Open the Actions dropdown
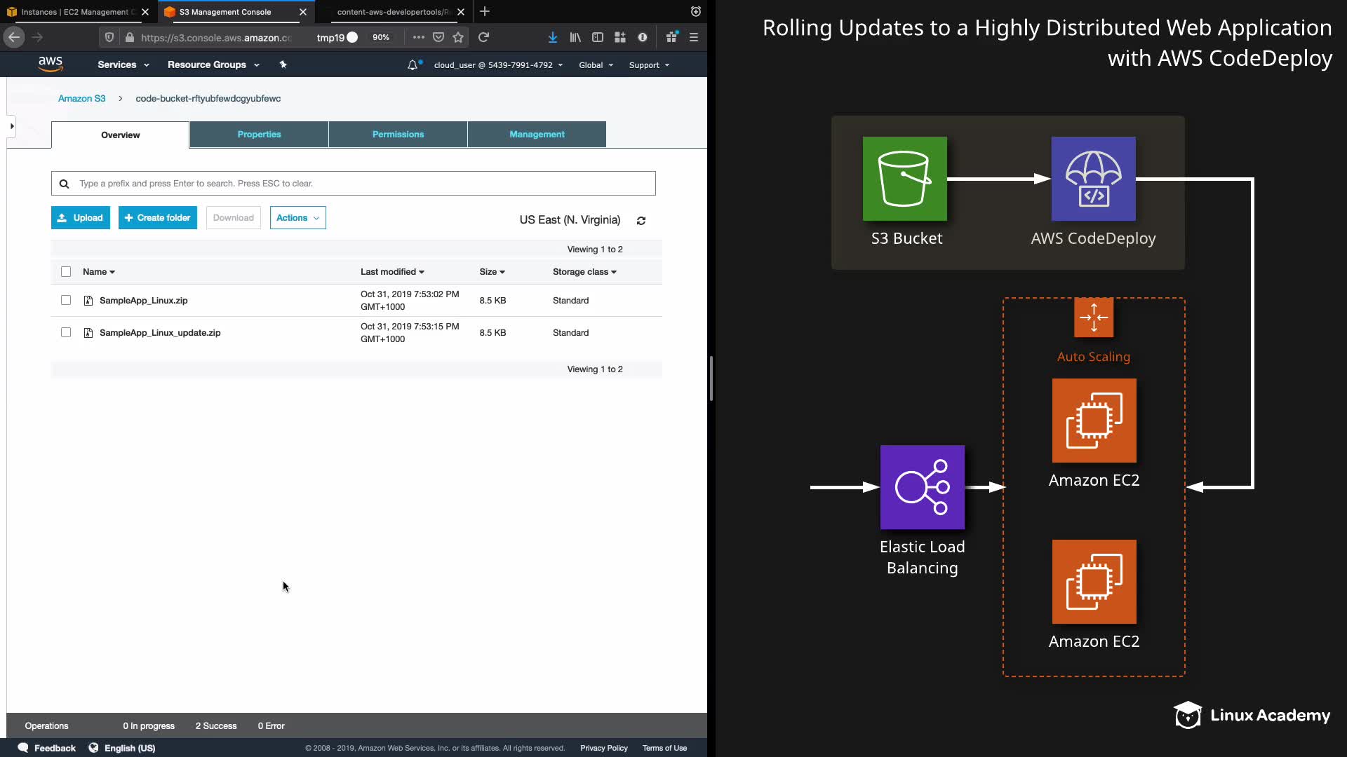 pyautogui.click(x=297, y=218)
